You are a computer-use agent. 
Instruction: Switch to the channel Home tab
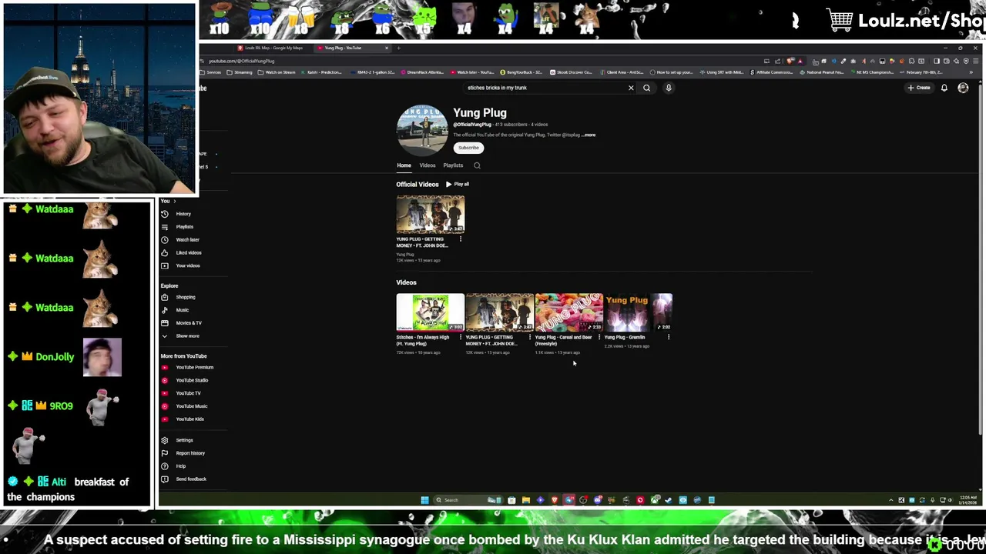tap(404, 165)
